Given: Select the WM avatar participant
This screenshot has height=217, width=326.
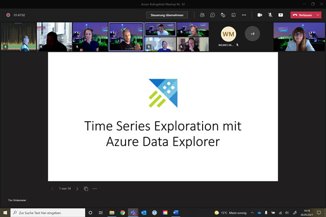Looking at the screenshot, I should 228,34.
